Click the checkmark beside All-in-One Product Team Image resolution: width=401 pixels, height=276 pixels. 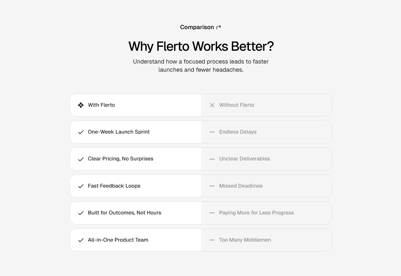click(x=81, y=240)
